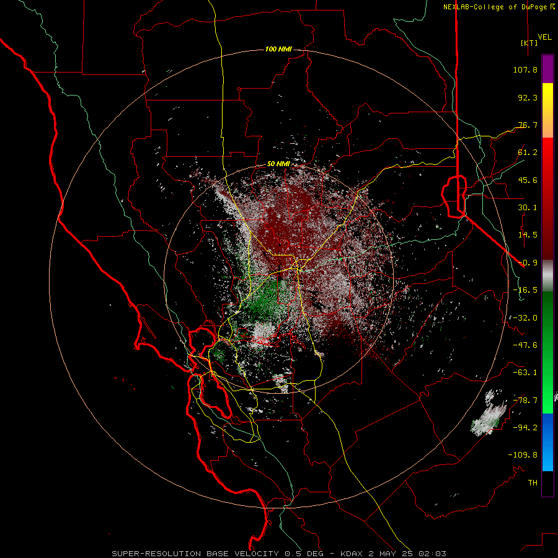Click the -16.5 value on the velocity scale
The height and width of the screenshot is (558, 558).
pyautogui.click(x=525, y=290)
